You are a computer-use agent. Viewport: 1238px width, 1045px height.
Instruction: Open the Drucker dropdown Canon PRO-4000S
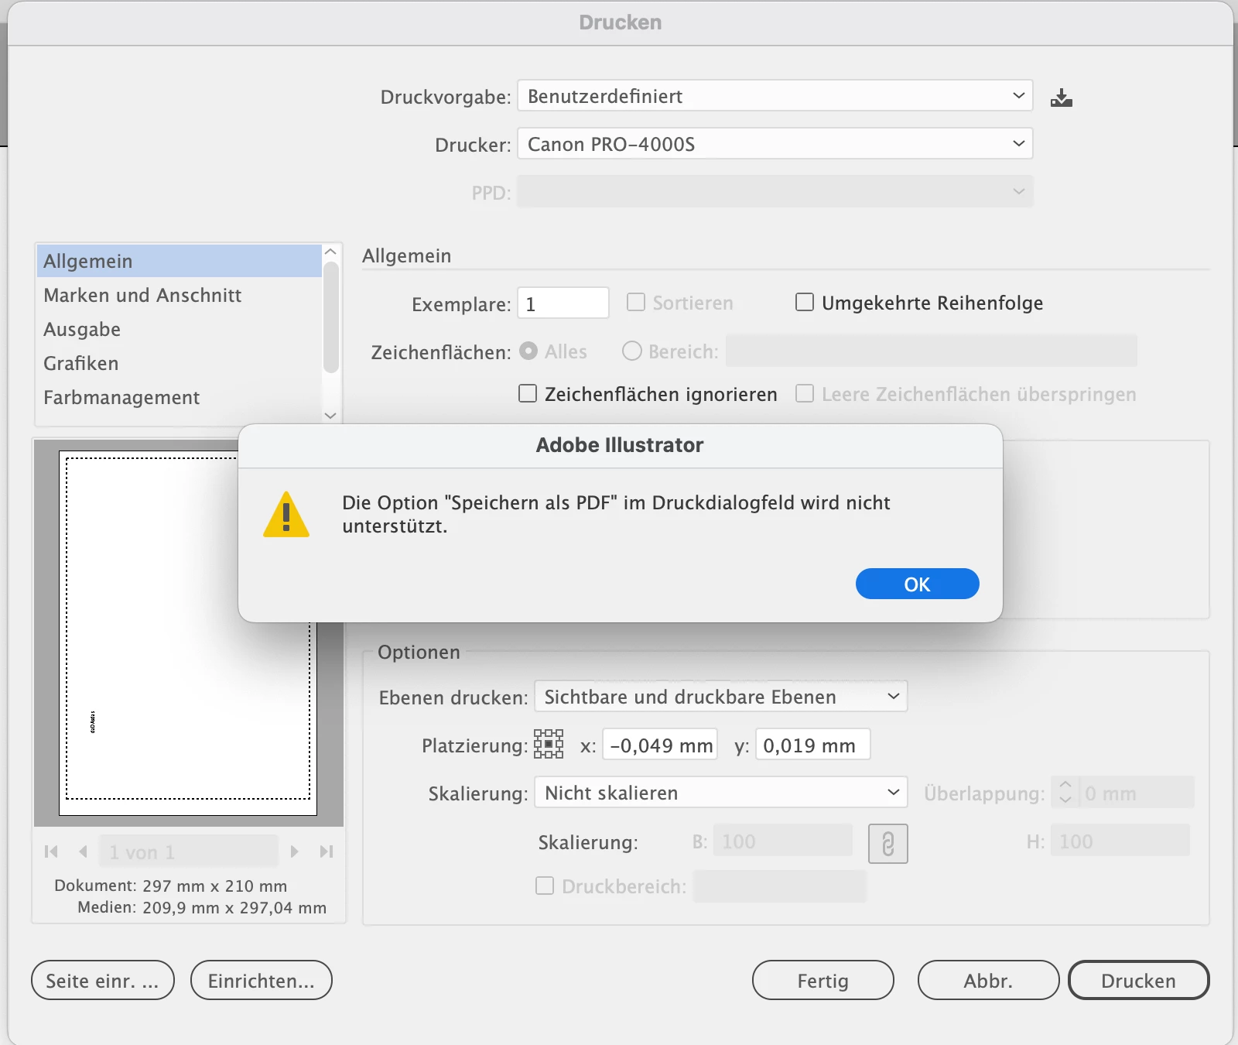point(775,144)
